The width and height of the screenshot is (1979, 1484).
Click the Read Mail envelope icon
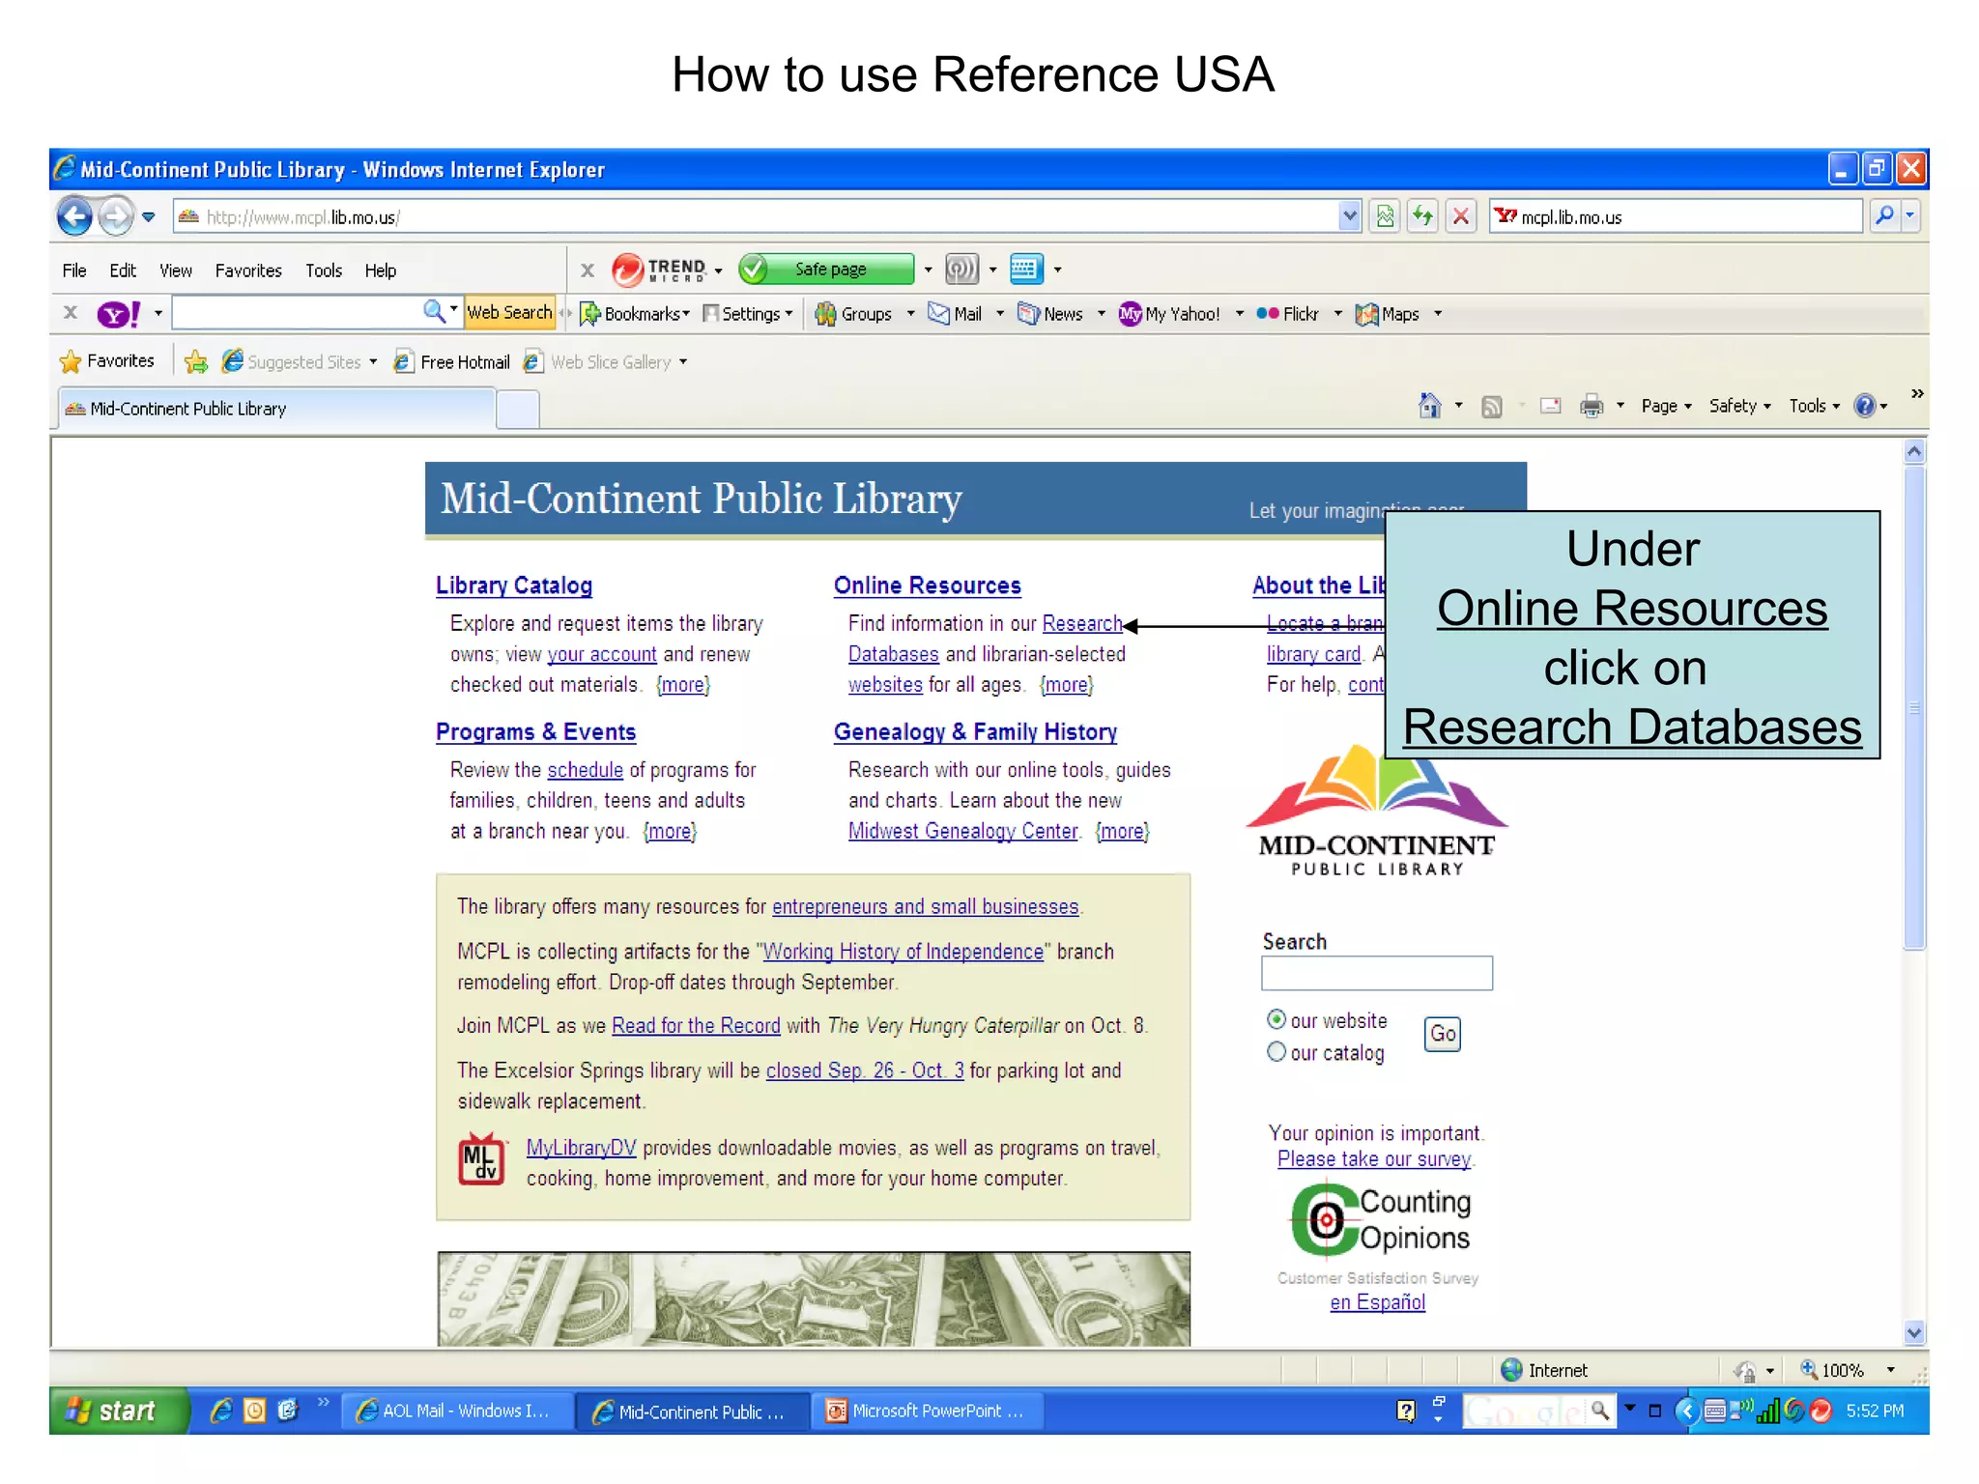(x=1551, y=406)
